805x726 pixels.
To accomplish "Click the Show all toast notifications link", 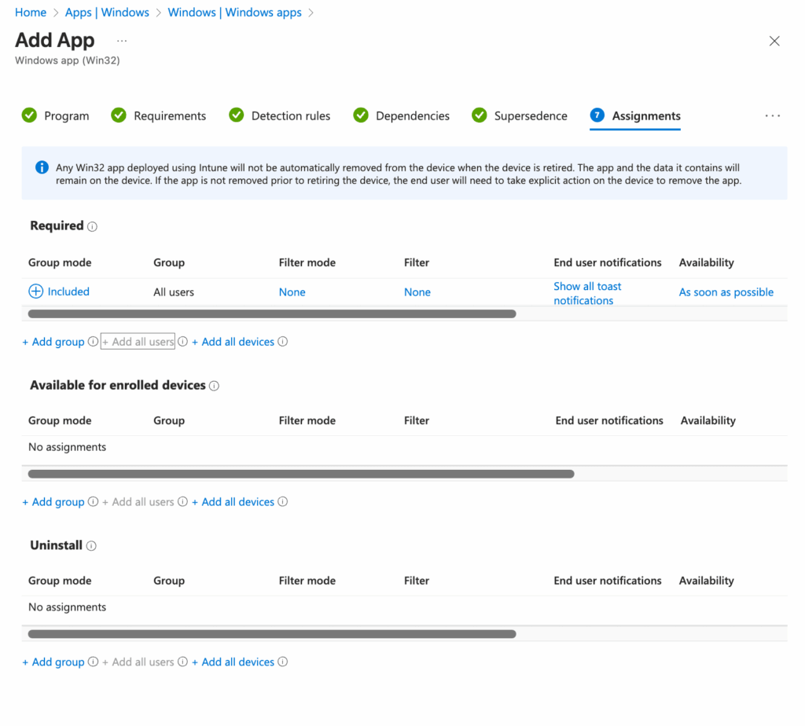I will coord(587,292).
